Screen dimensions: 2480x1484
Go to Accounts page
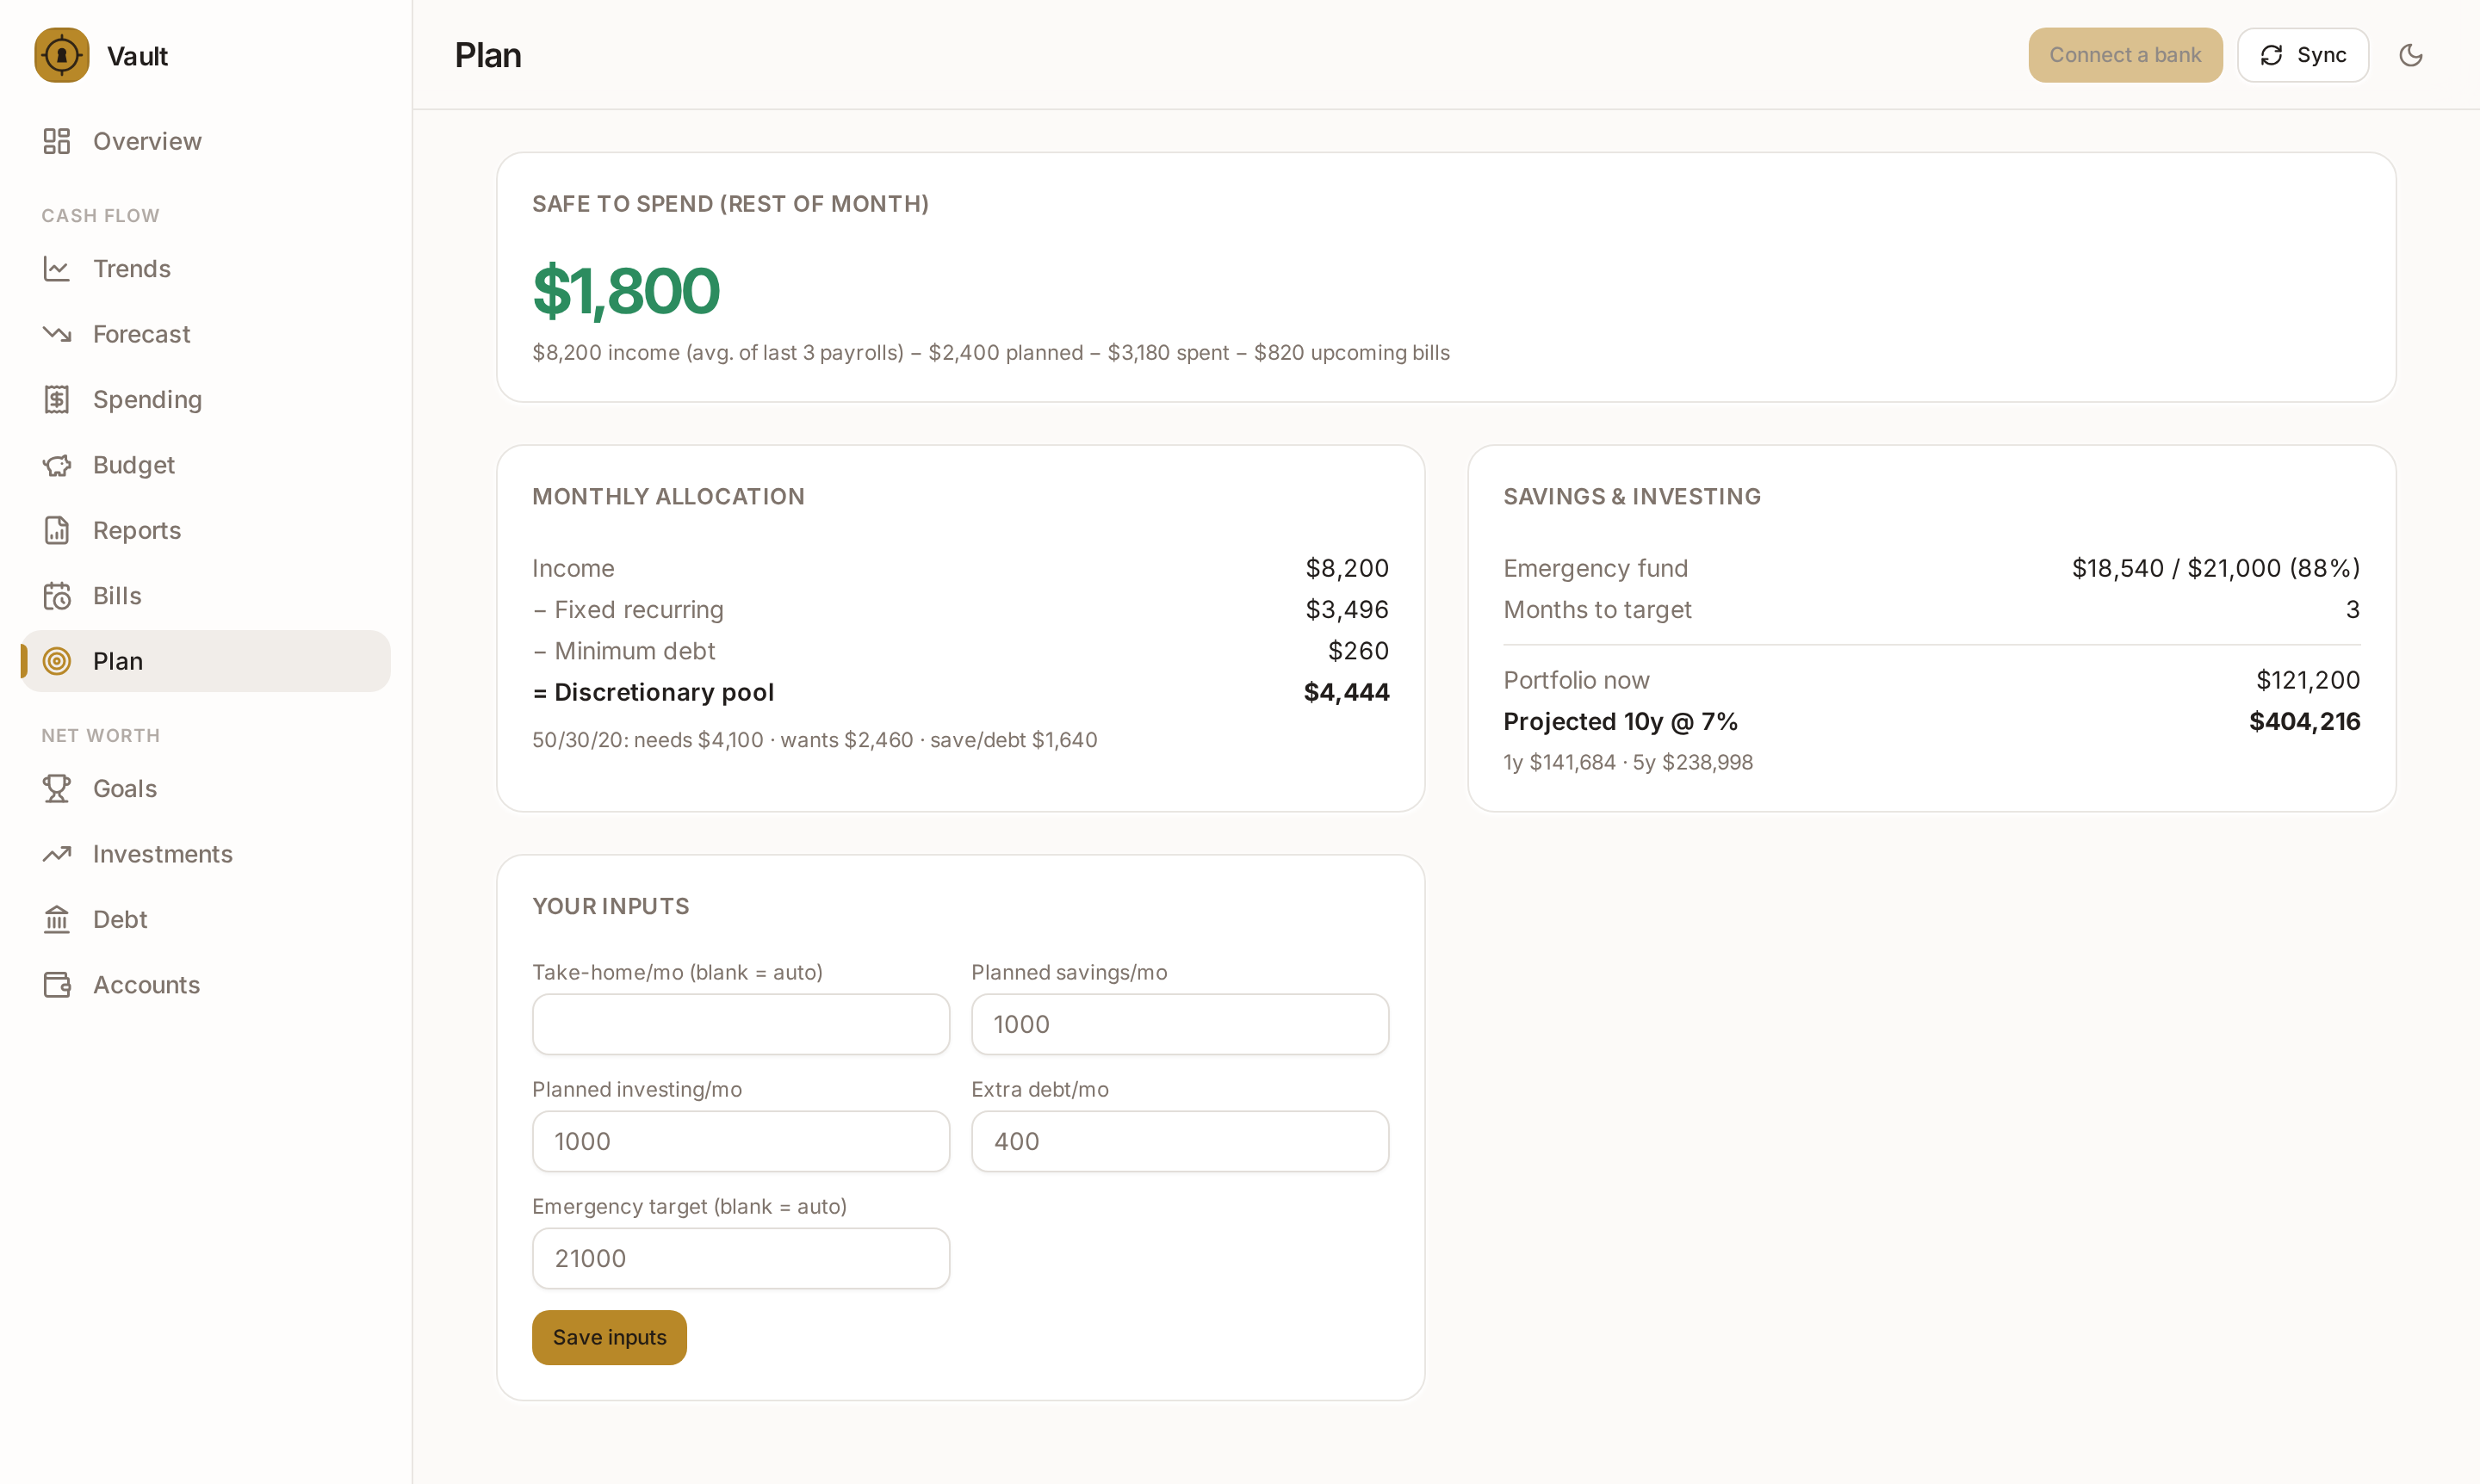205,985
